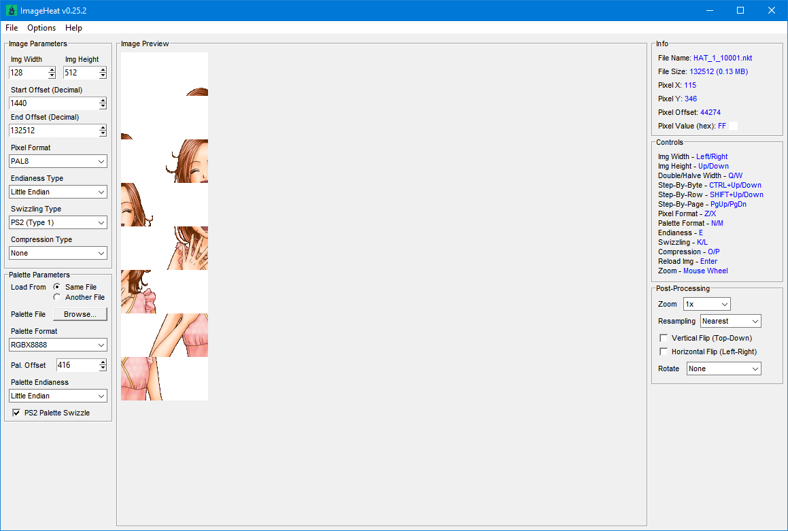Increment the Start Offset spinner
788x531 pixels.
click(103, 101)
